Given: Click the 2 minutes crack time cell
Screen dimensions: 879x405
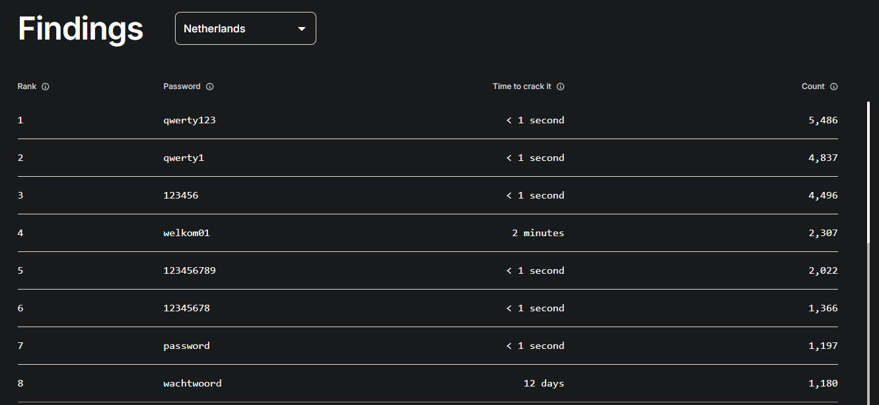Looking at the screenshot, I should (538, 233).
